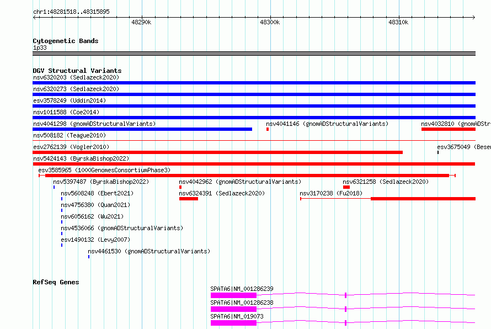Select the thick red bar of esv3585965
The height and width of the screenshot is (329, 491).
(247, 176)
